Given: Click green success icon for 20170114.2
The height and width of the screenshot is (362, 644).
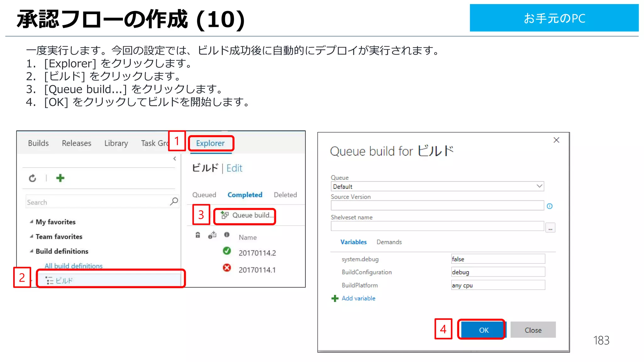Looking at the screenshot, I should click(x=227, y=251).
